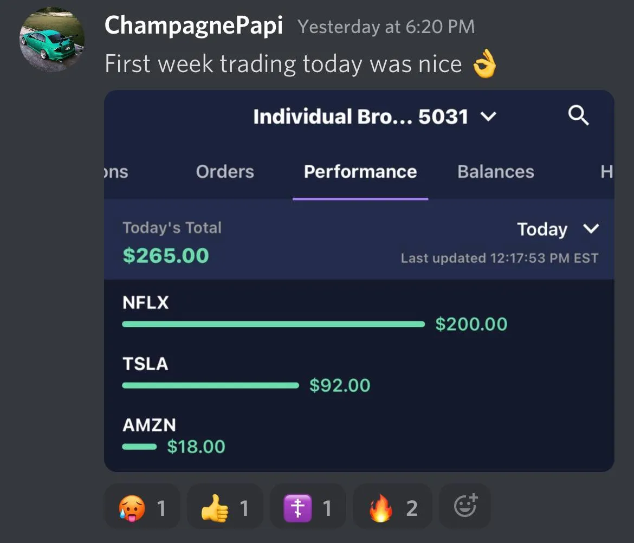Click the chevron beside account 5031
Viewport: 634px width, 543px height.
pyautogui.click(x=488, y=117)
